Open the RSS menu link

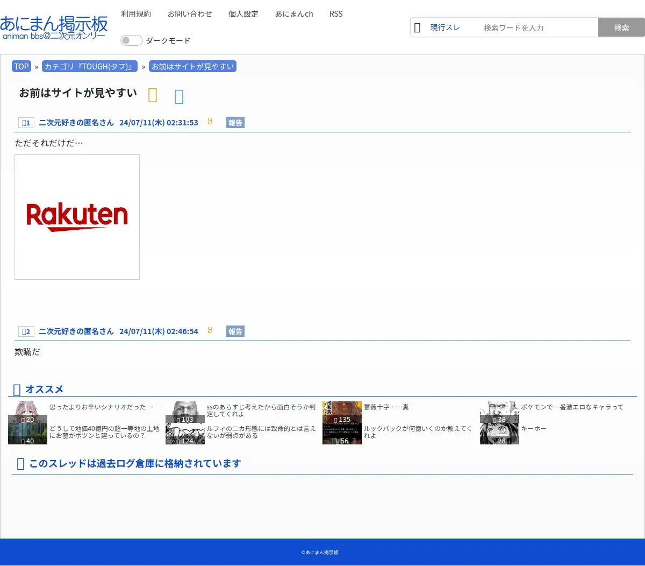[336, 14]
